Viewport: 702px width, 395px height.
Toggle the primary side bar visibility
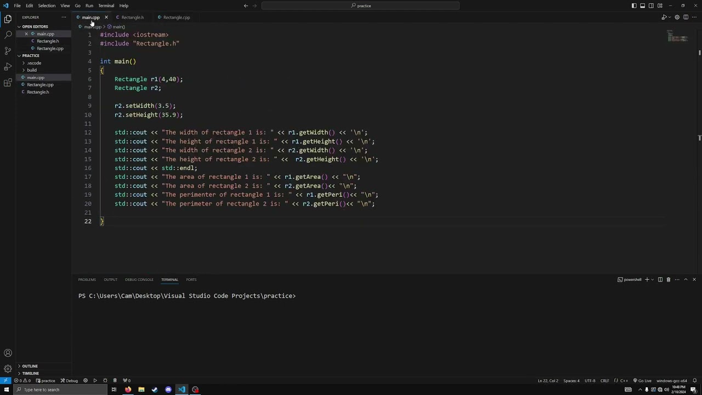634,5
